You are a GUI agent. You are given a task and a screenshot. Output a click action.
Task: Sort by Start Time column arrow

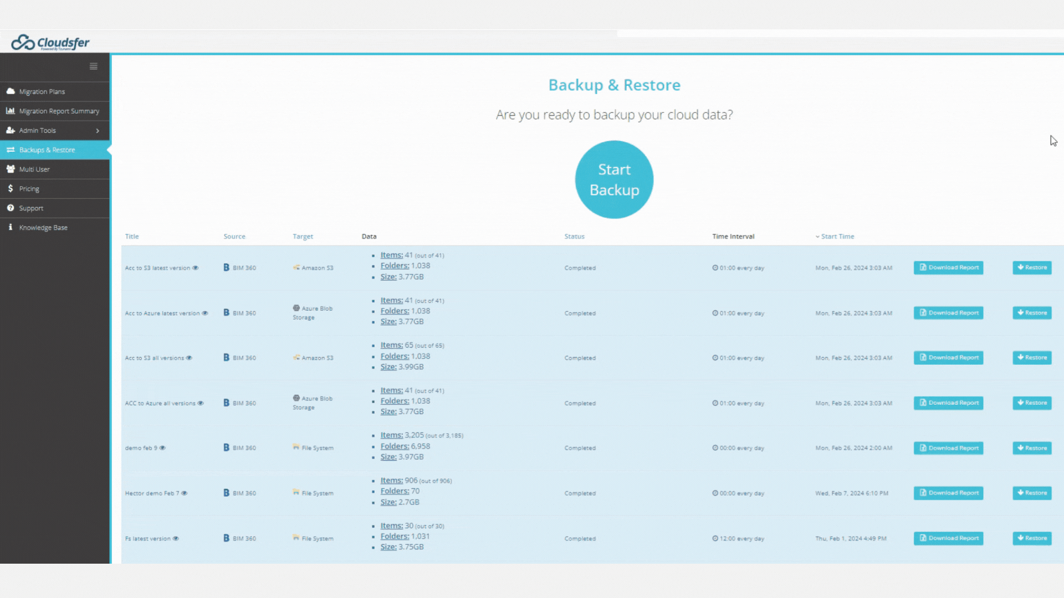[x=817, y=236]
